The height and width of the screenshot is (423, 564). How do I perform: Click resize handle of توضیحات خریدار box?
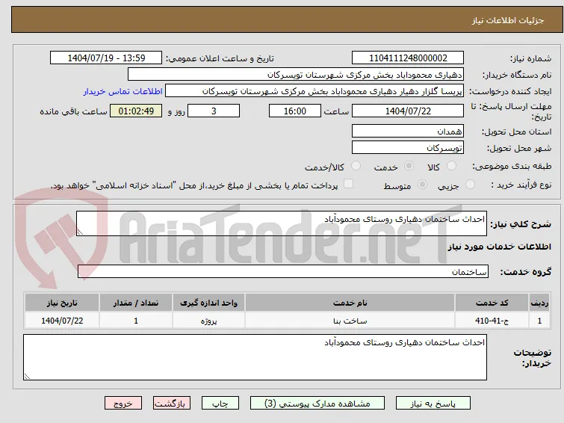(27, 377)
